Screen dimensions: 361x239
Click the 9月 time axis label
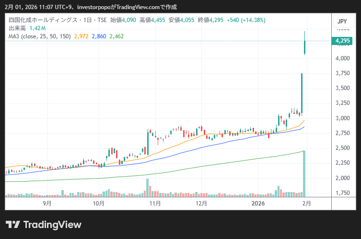coord(47,203)
